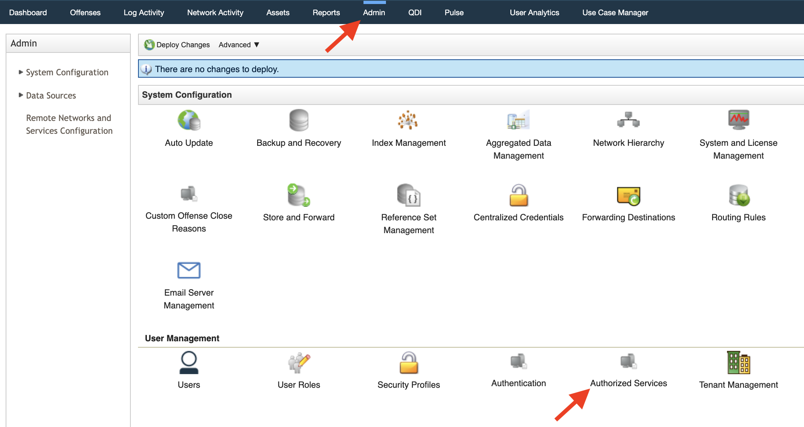Switch to the QDI tab
Viewport: 804px width, 427px height.
[415, 12]
